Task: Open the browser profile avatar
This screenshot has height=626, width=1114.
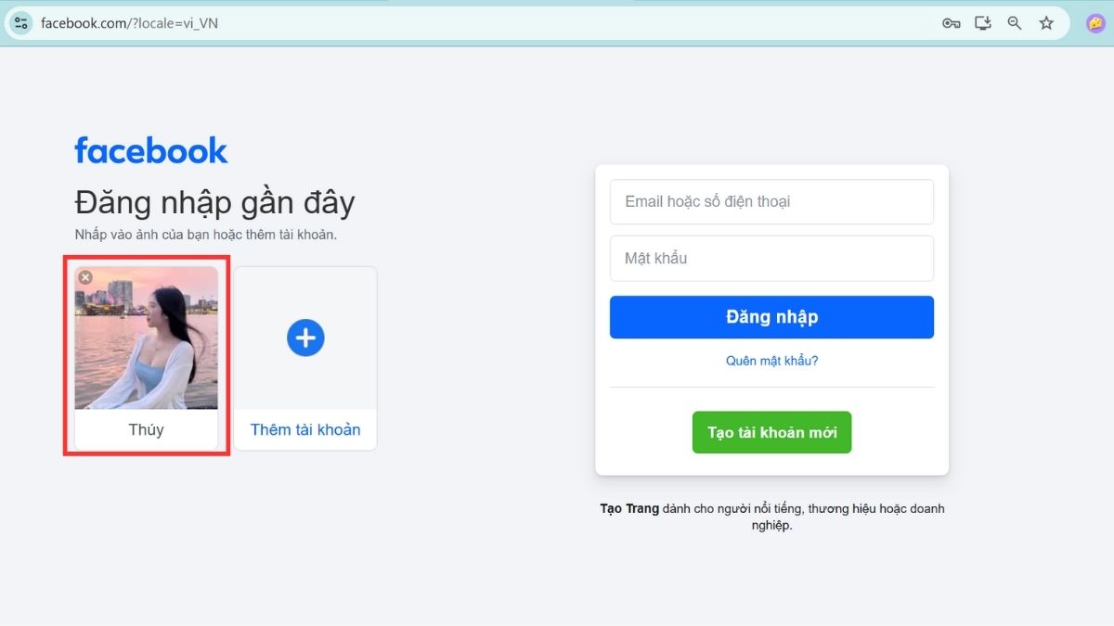Action: (1095, 23)
